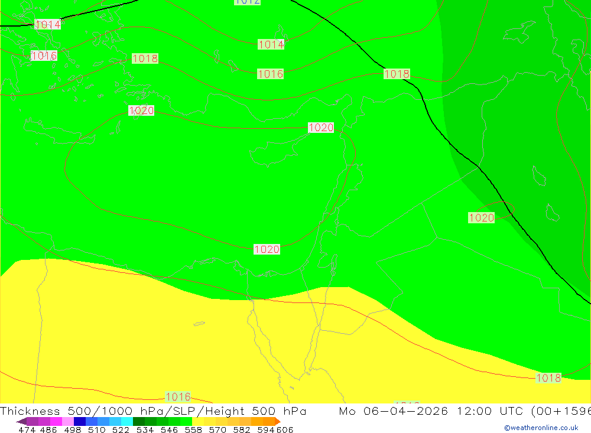Click the orange right arrow of the color scale

[277, 421]
